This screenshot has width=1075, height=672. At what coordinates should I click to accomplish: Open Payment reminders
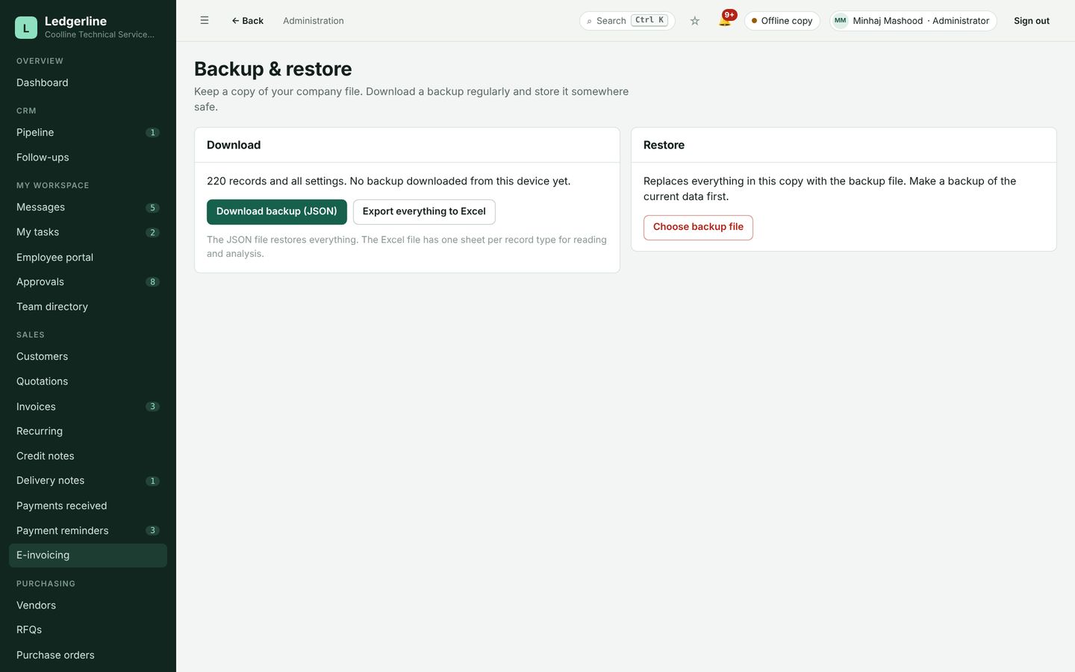(88, 531)
